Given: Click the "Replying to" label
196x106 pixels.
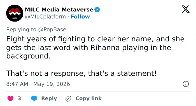Looking at the screenshot, I should click(21, 30).
